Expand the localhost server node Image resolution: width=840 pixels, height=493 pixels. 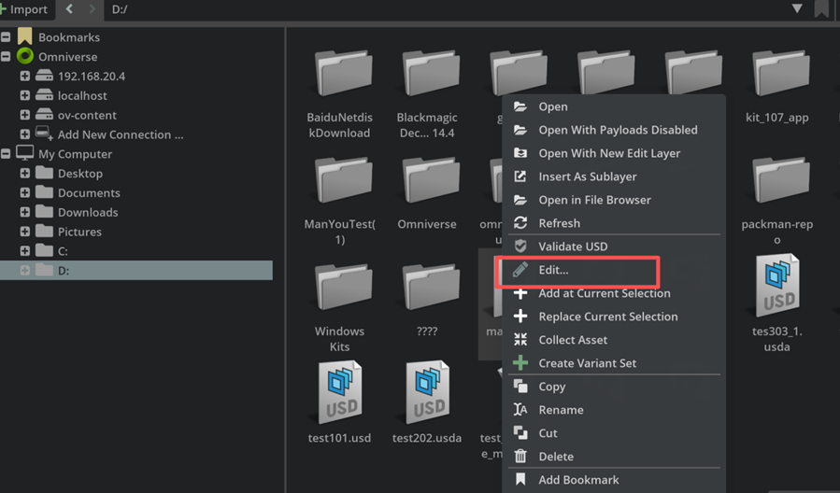click(x=25, y=96)
